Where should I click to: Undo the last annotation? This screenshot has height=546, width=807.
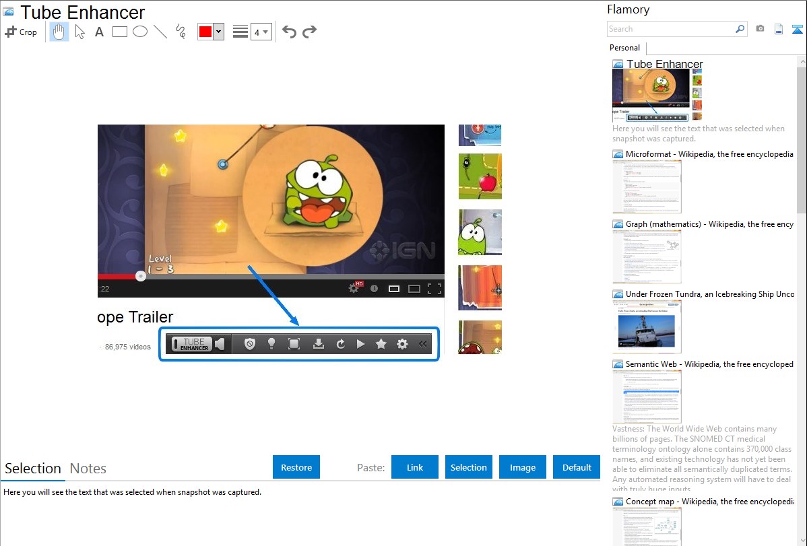[289, 32]
